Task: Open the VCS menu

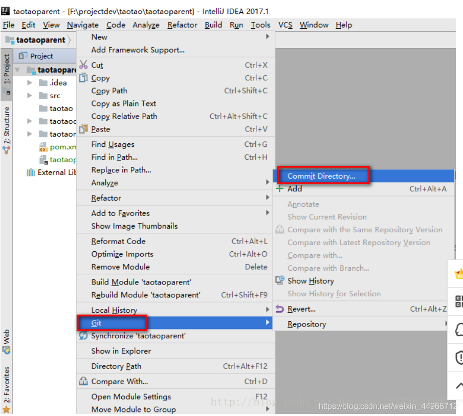Action: click(285, 25)
